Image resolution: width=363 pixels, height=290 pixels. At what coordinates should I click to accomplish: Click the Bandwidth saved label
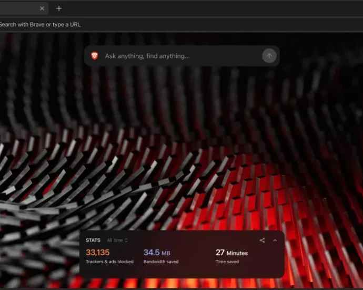pyautogui.click(x=161, y=262)
